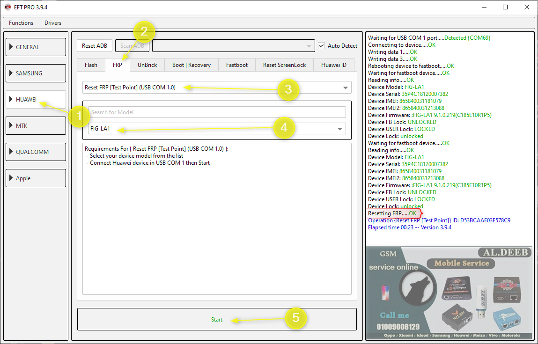Expand the Apple category

pyautogui.click(x=36, y=178)
